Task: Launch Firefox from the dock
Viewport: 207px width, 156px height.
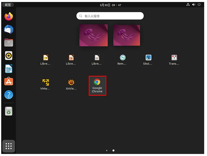Action: point(8,17)
